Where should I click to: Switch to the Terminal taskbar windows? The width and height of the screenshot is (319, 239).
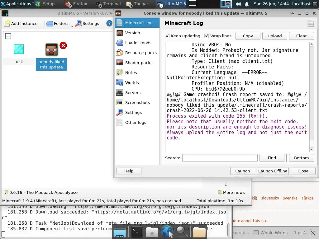pyautogui.click(x=108, y=4)
